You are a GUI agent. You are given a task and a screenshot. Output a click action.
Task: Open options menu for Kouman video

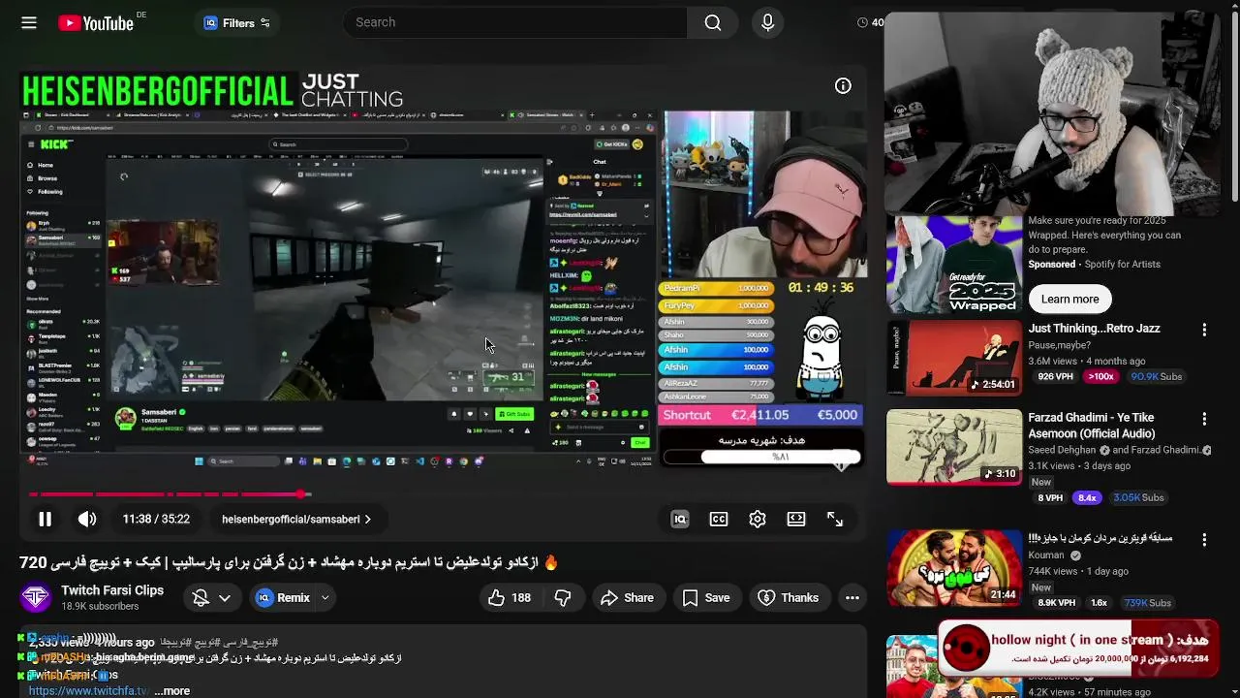click(x=1204, y=539)
